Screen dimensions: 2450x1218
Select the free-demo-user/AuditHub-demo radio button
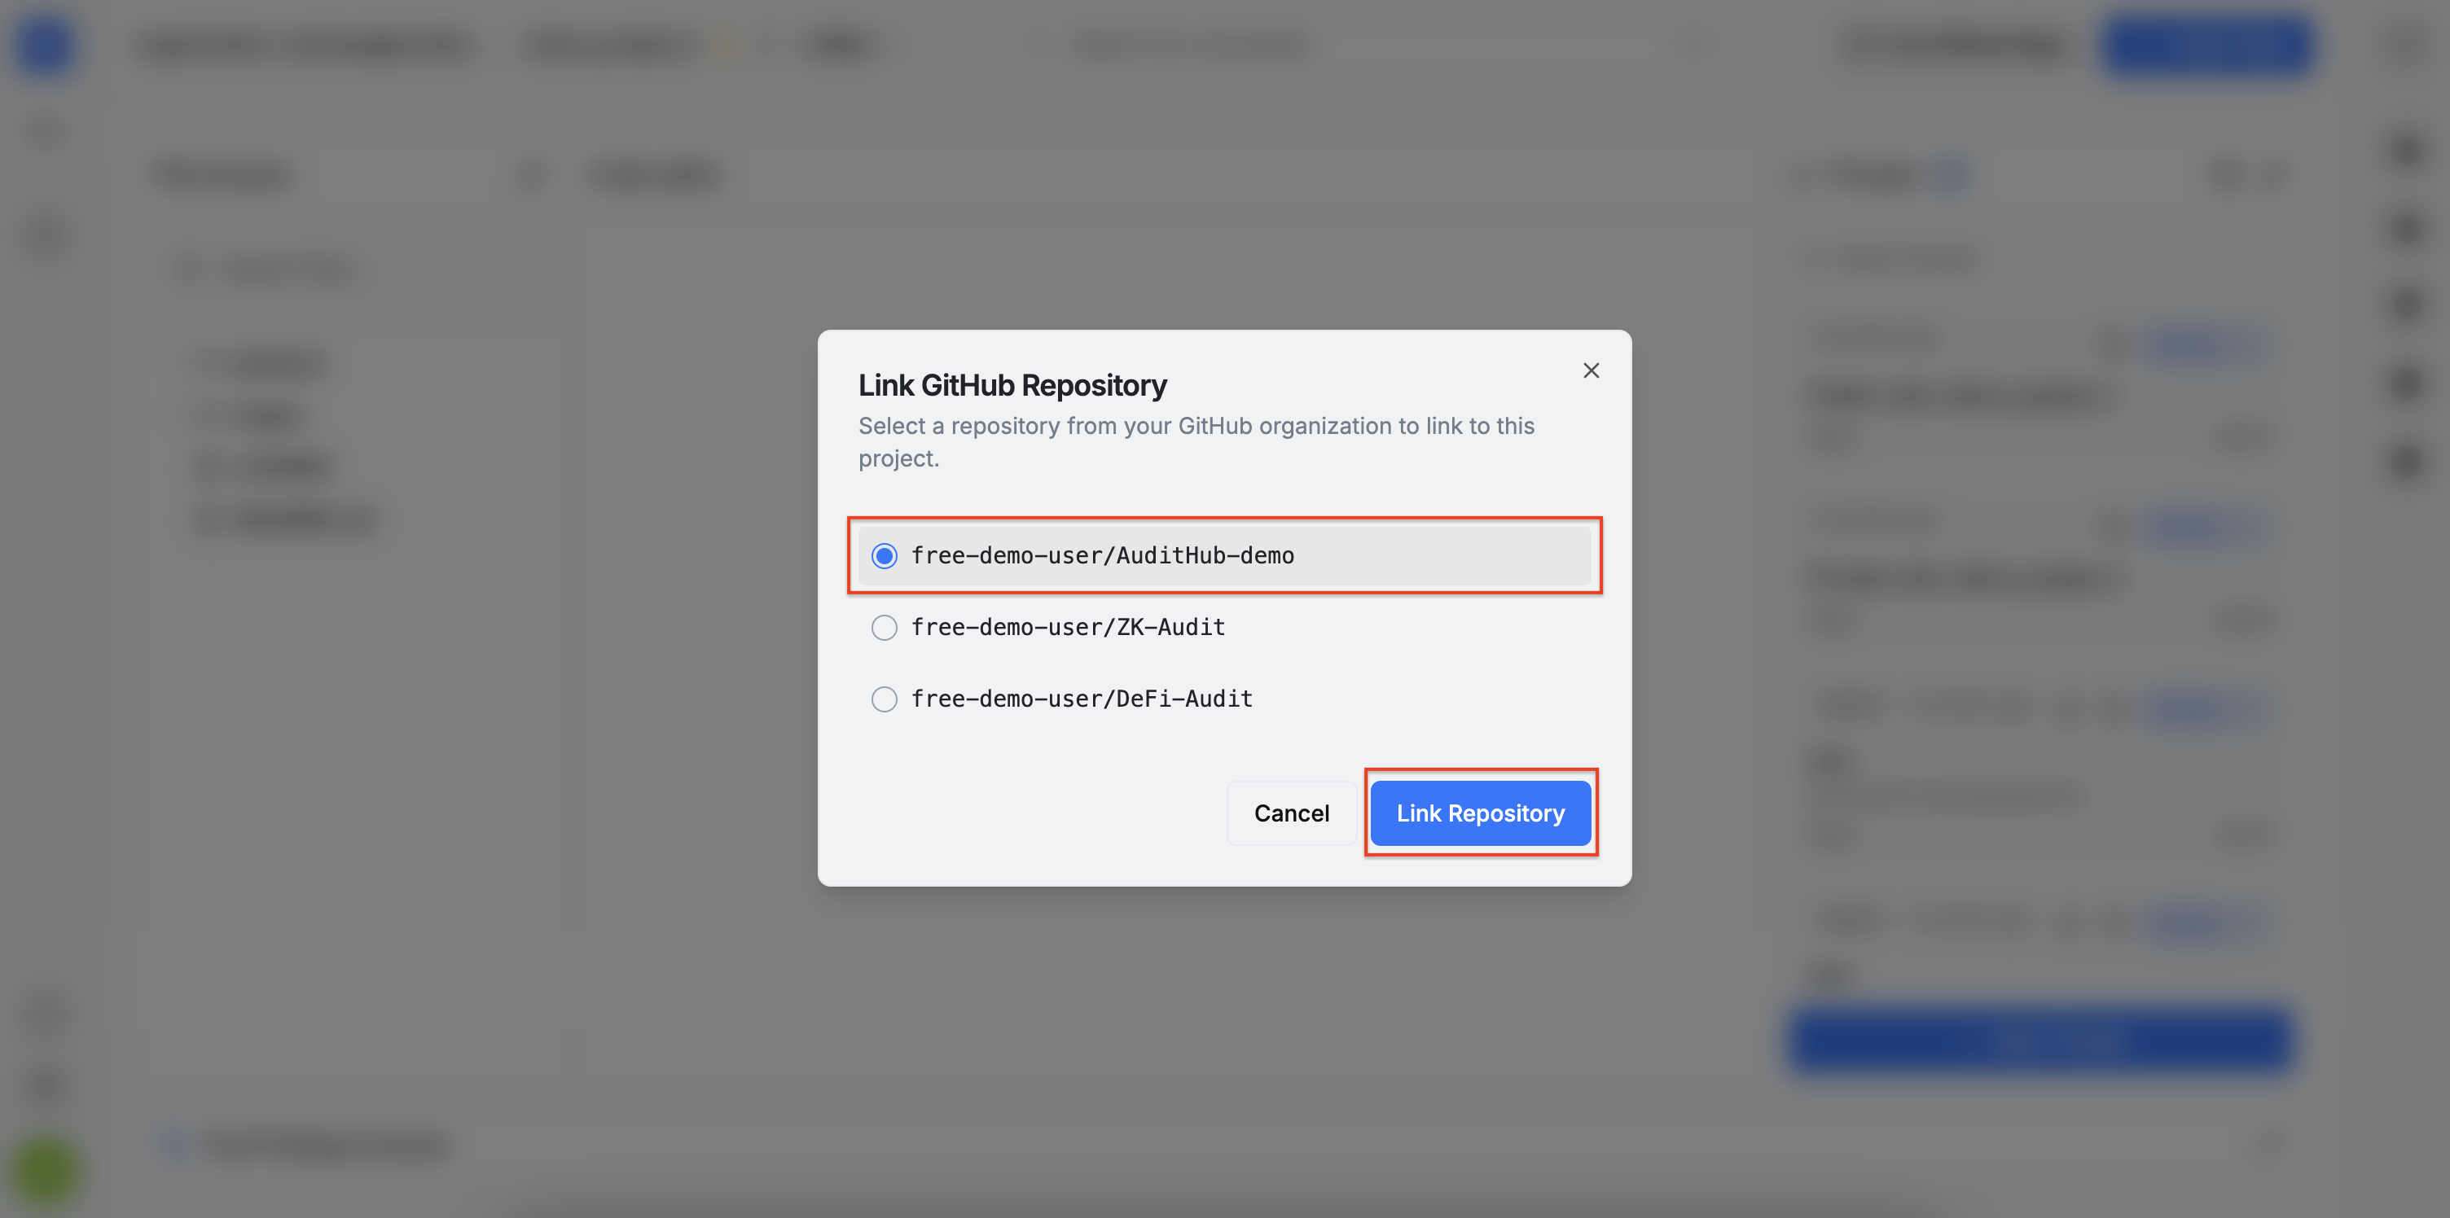pos(884,556)
